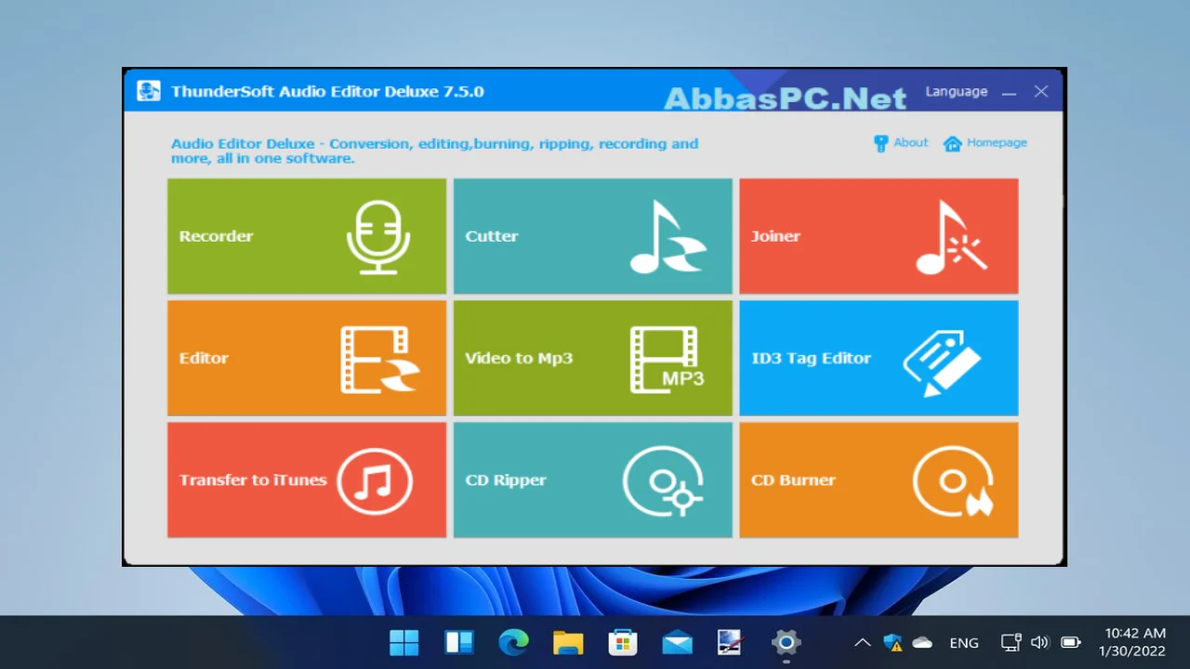
Task: Open the Editor filmstrip icon
Action: click(x=380, y=360)
